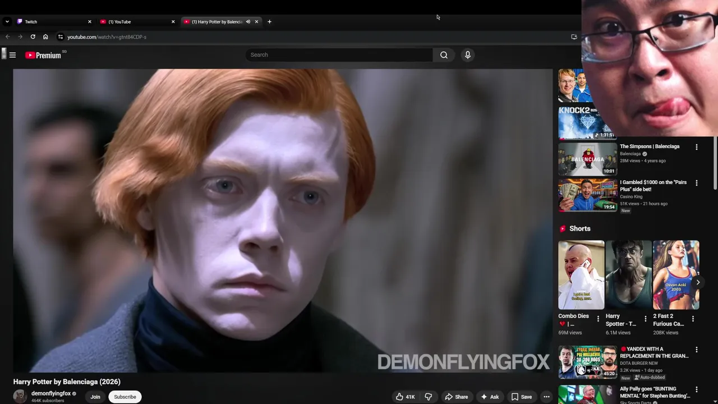Like the video with thumbs up
The width and height of the screenshot is (718, 404).
[405, 397]
